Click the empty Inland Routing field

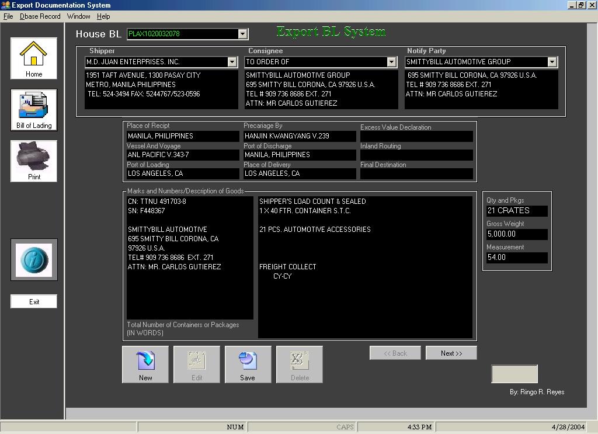(x=416, y=155)
